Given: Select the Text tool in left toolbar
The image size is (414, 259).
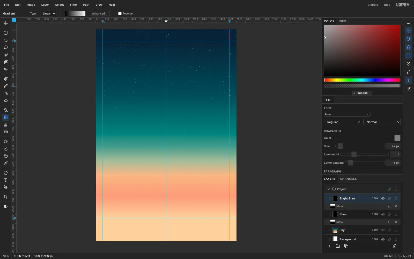Looking at the screenshot, I should [6, 180].
